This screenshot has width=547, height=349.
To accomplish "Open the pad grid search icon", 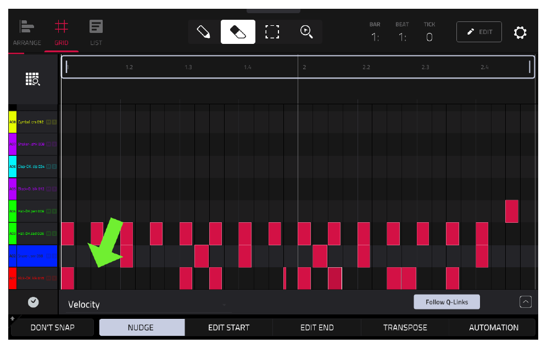I will pos(32,79).
